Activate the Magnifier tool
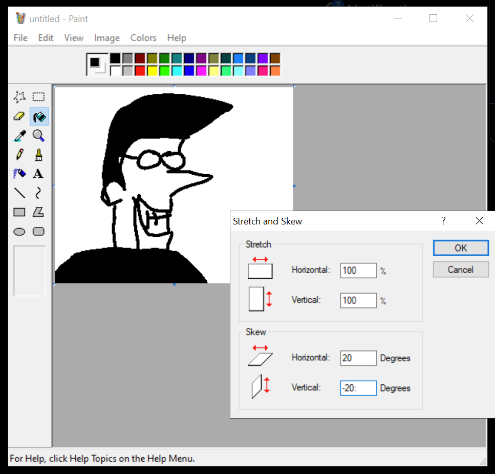The height and width of the screenshot is (474, 495). tap(38, 136)
